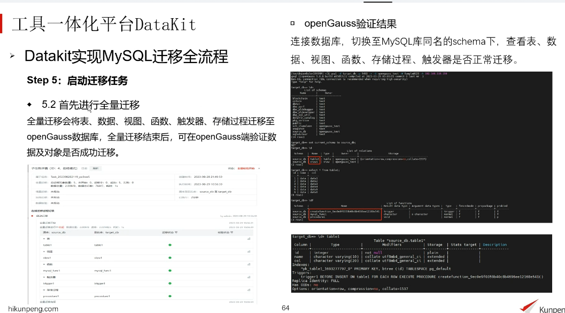565x313 pixels.
Task: Open the filter icon beside 迁移状态 column
Action: [x=176, y=233]
